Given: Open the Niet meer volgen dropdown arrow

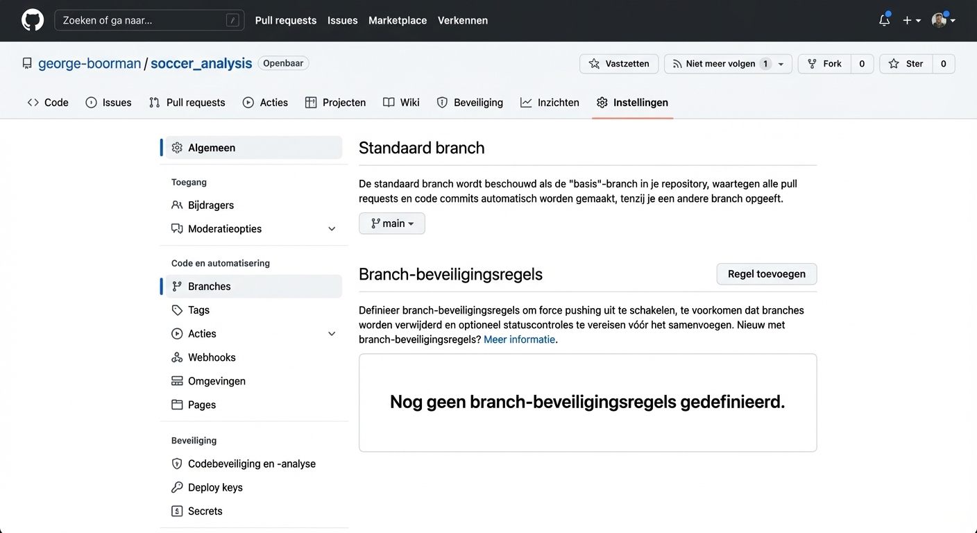Looking at the screenshot, I should pos(781,63).
